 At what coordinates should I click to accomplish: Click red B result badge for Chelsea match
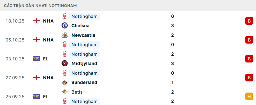click(x=249, y=21)
